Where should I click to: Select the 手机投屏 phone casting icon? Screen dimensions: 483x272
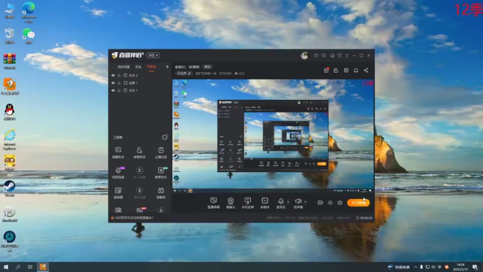coord(248,203)
